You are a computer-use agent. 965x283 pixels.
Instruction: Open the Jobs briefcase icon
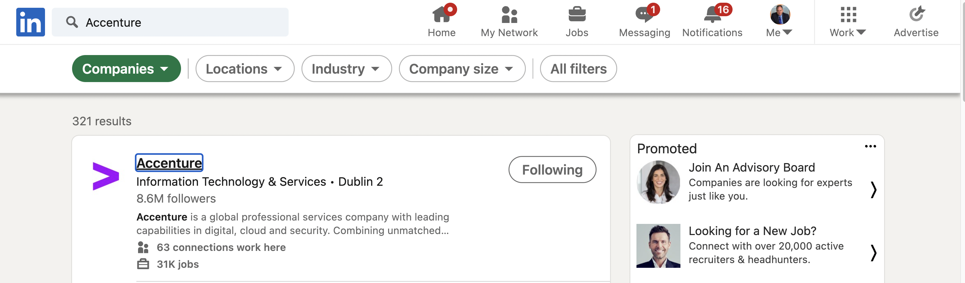click(x=577, y=15)
